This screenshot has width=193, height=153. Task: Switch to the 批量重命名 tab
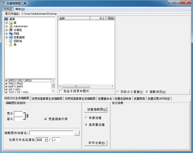tap(105, 99)
